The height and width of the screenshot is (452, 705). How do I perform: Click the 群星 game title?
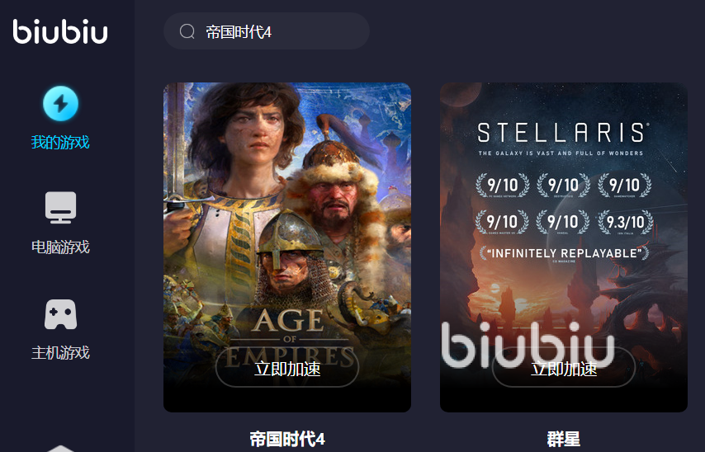point(563,439)
